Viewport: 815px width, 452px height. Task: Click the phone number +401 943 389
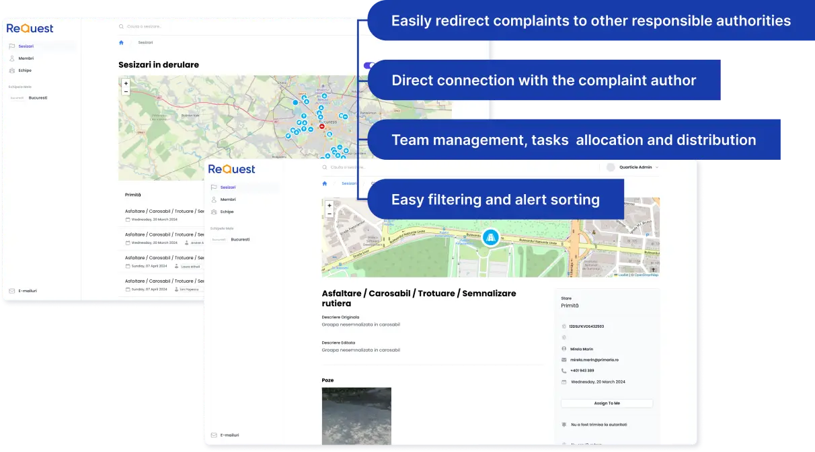[582, 371]
